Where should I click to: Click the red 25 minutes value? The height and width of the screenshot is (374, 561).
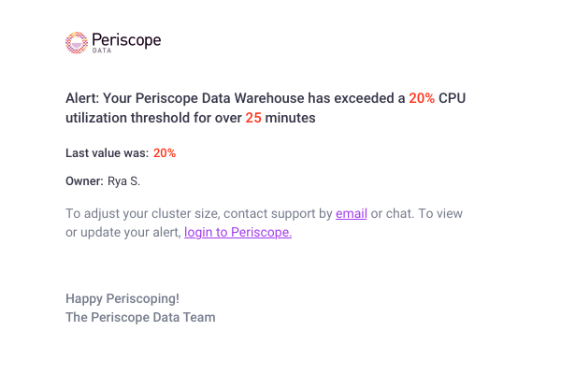[x=253, y=118]
